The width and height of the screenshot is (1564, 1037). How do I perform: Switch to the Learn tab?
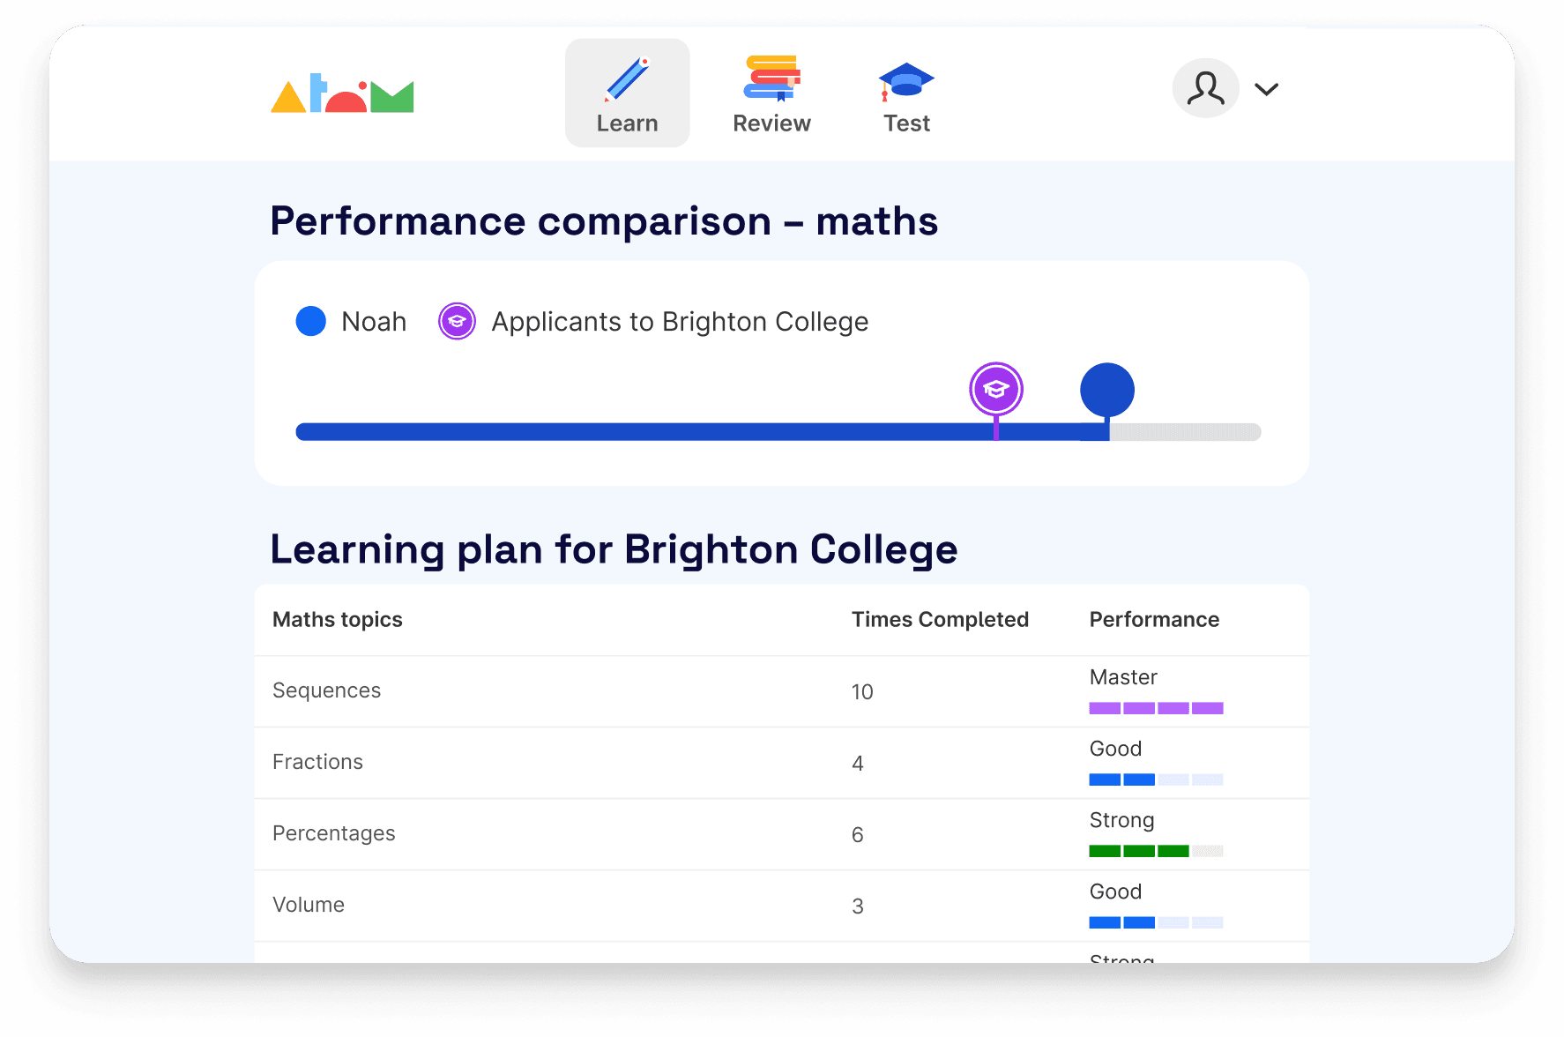627,93
